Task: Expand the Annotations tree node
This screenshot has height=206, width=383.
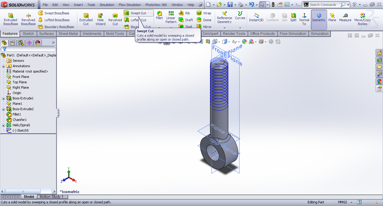Action: coord(3,66)
